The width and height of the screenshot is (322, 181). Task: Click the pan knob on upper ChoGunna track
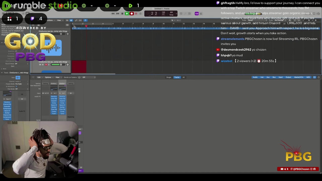click(67, 34)
